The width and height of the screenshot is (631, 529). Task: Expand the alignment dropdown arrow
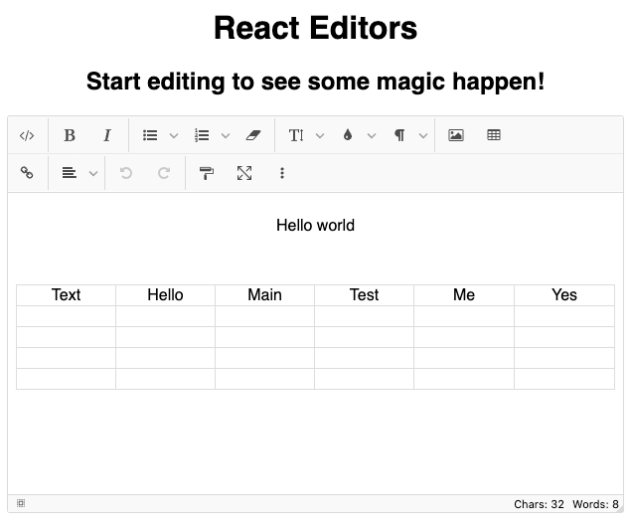(x=93, y=173)
